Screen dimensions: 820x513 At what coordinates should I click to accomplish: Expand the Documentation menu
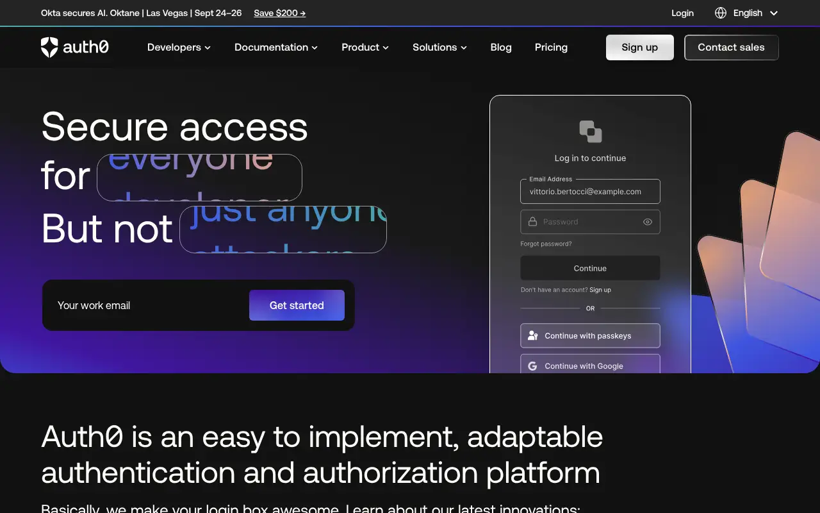276,47
